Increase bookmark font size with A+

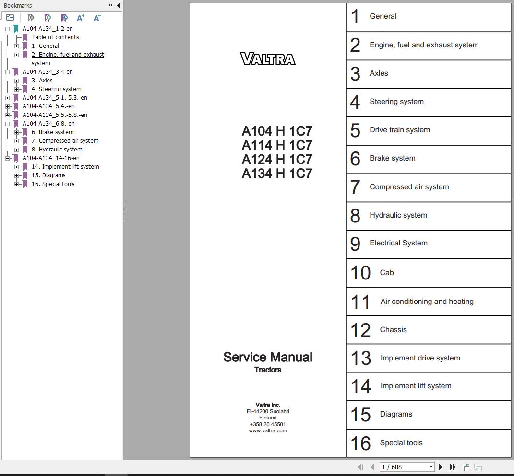(80, 18)
